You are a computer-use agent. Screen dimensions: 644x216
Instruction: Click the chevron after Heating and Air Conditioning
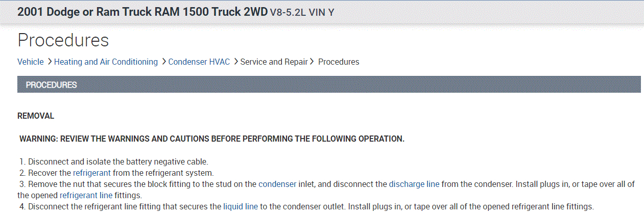164,62
